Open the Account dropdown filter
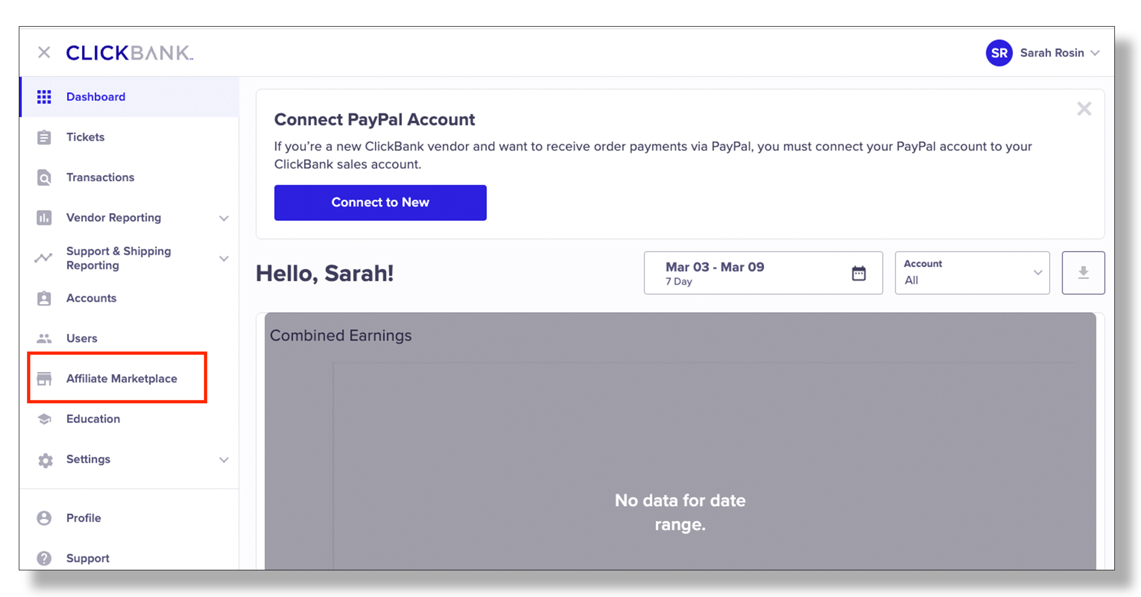This screenshot has width=1141, height=597. click(973, 273)
